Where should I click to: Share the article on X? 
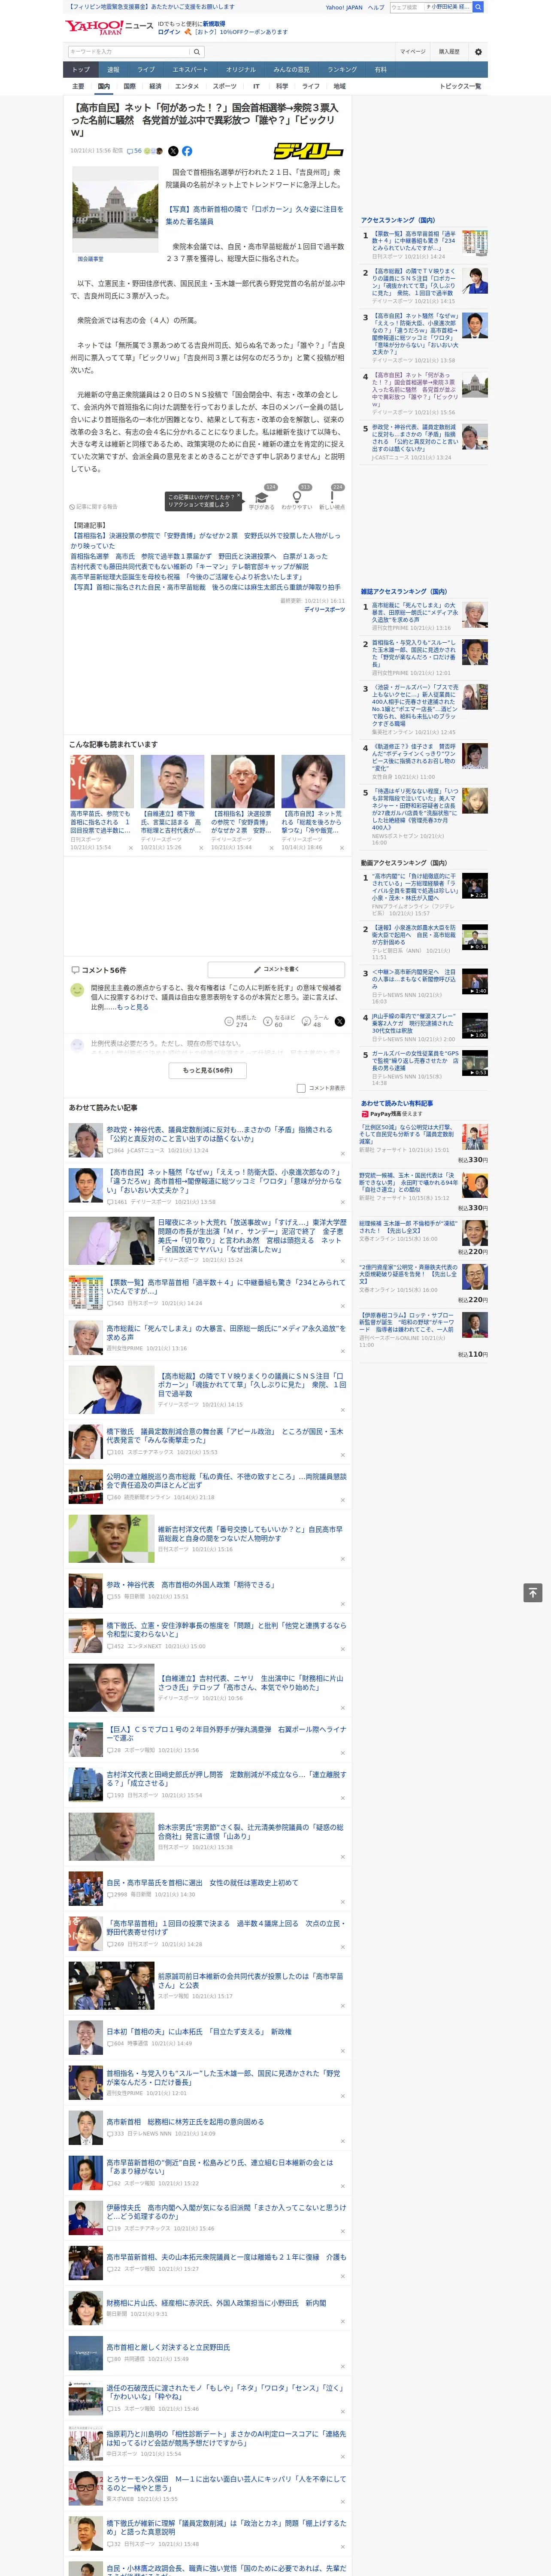click(x=173, y=151)
